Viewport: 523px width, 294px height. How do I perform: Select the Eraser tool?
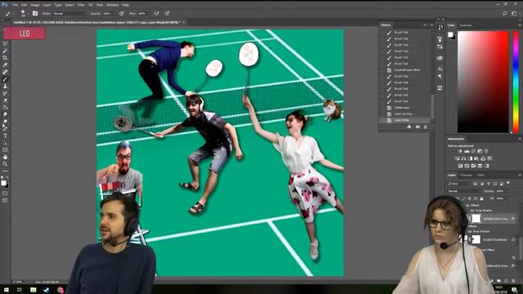5,100
